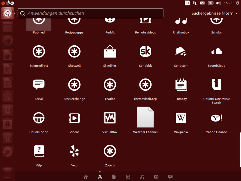Switch to the Photos lens camera tab

pos(156,176)
